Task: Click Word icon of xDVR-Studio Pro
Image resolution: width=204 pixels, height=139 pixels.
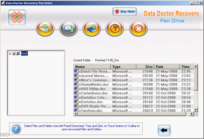Action: pos(76,106)
